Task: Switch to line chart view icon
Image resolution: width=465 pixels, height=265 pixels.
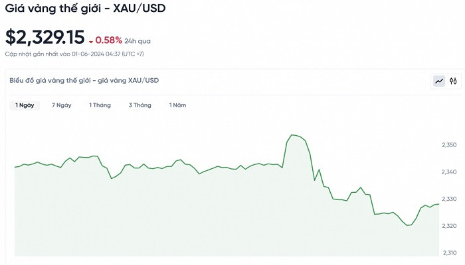Action: point(439,81)
